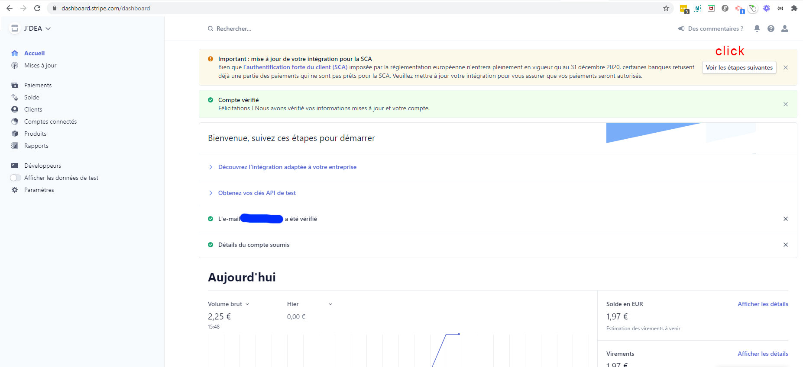803x367 pixels.
Task: Open Produits section
Action: (35, 134)
